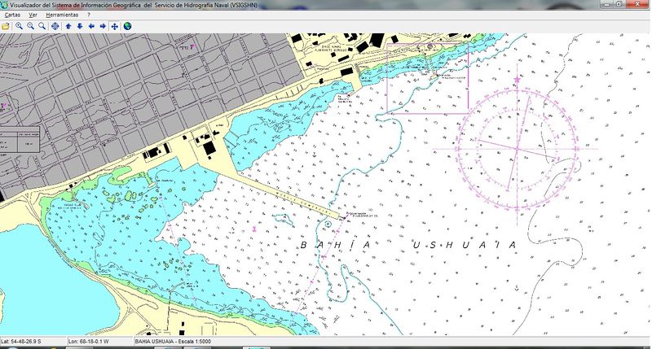Open the ? help menu
The width and height of the screenshot is (652, 349).
89,15
